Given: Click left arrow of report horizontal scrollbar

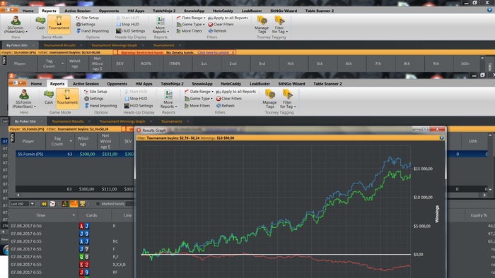Looking at the screenshot, I should 18,195.
